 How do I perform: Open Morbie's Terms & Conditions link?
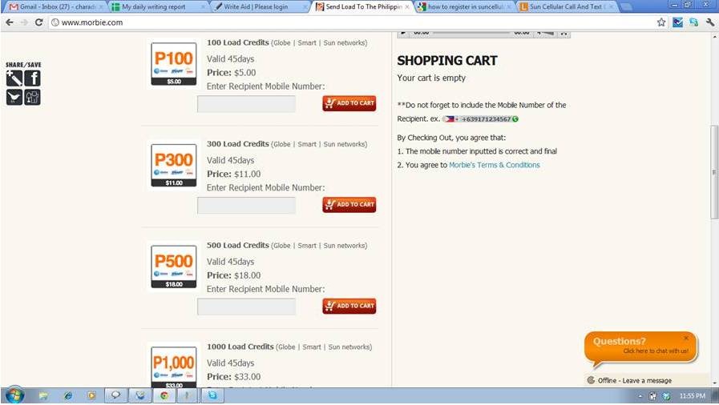coord(495,165)
